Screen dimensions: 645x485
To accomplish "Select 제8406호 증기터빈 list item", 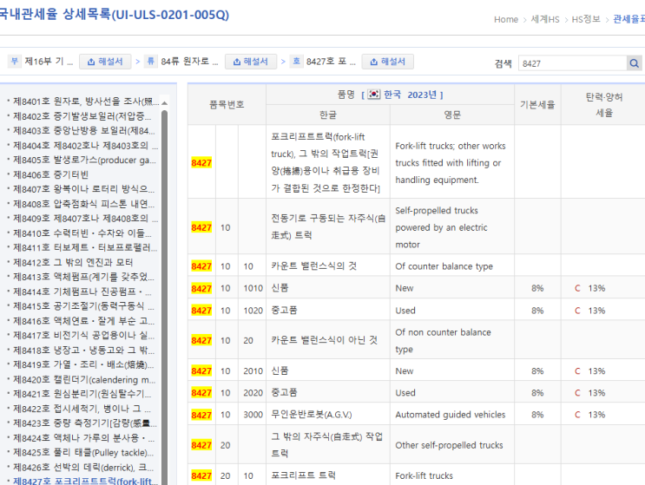I will coord(50,174).
